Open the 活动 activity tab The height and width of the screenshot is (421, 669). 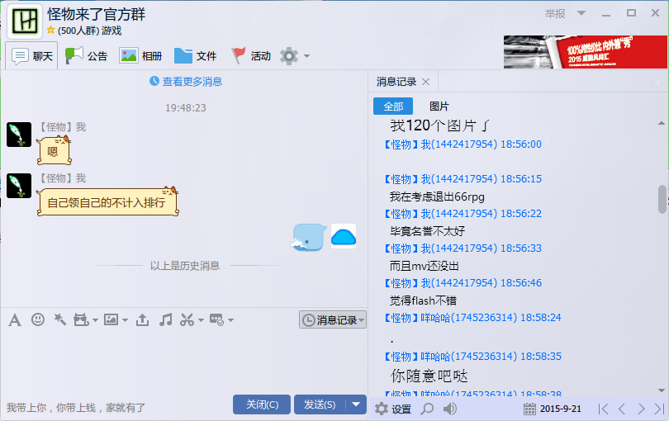tap(251, 56)
